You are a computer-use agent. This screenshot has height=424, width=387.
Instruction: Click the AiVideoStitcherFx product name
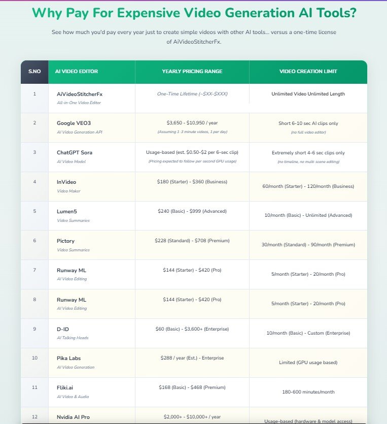pyautogui.click(x=80, y=94)
